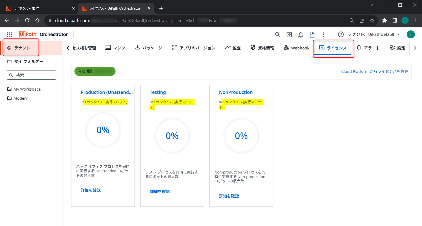Click Cloud Platform からライセンスを管理 link
This screenshot has width=422, height=226.
coord(375,72)
